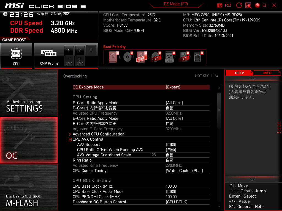Select XMP user 1 profile

pos(69,61)
